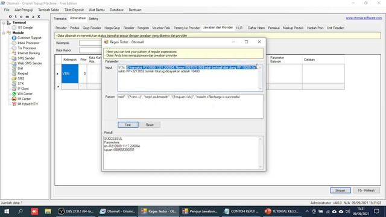This screenshot has width=386, height=217.
Task: Open the otomax software website link
Action: pos(364,18)
